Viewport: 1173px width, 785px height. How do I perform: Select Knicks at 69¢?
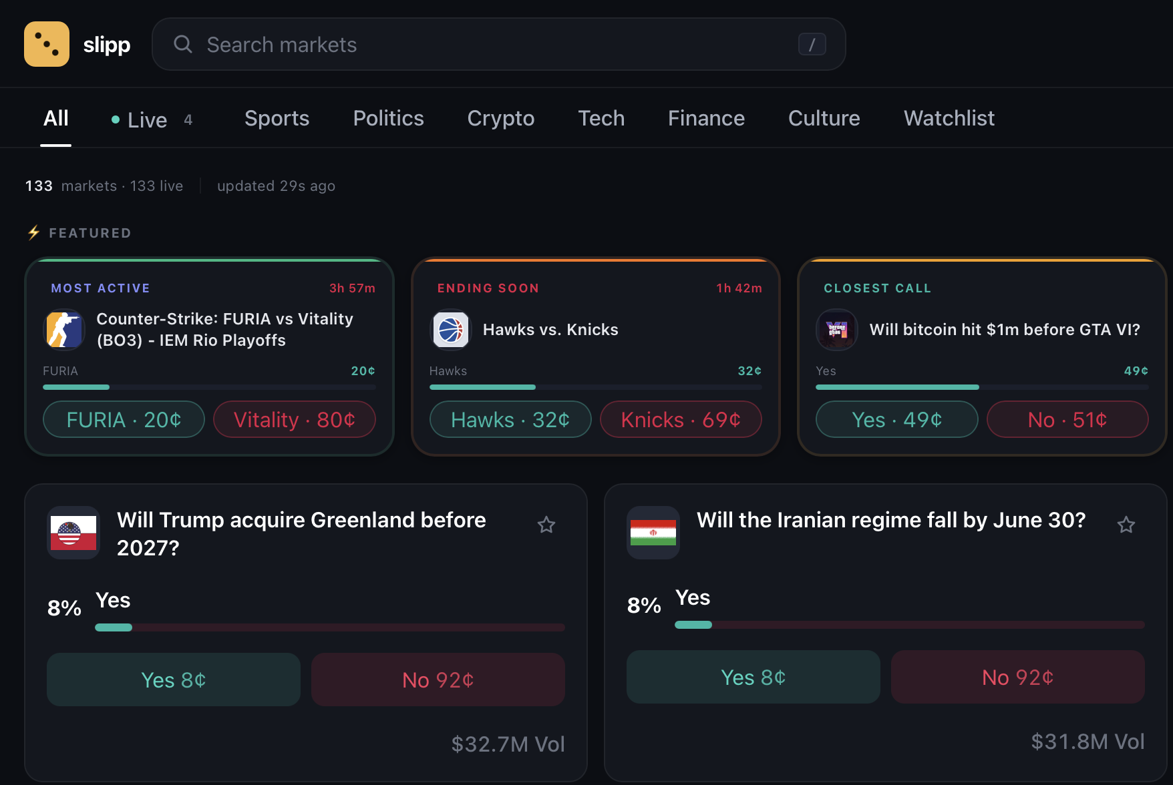[680, 419]
